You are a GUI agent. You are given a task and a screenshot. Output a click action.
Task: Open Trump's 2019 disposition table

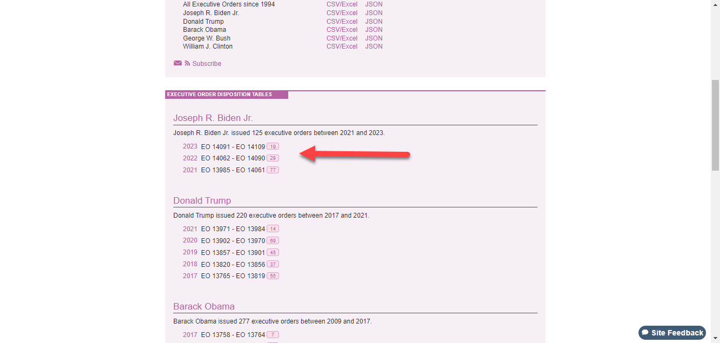coord(190,252)
